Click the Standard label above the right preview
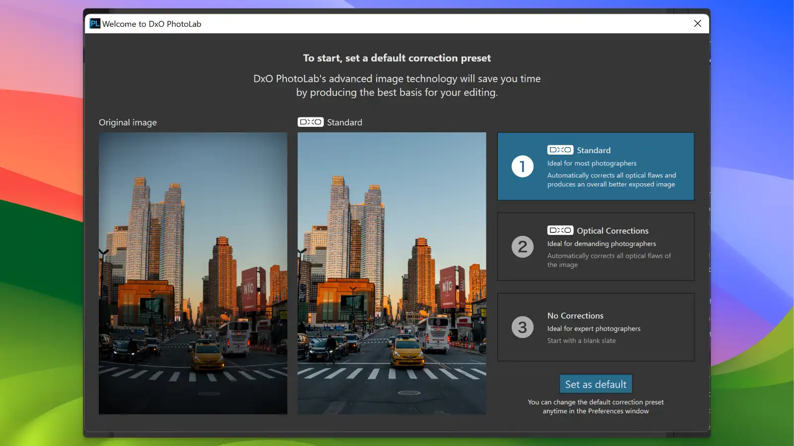The width and height of the screenshot is (794, 446). coord(344,122)
